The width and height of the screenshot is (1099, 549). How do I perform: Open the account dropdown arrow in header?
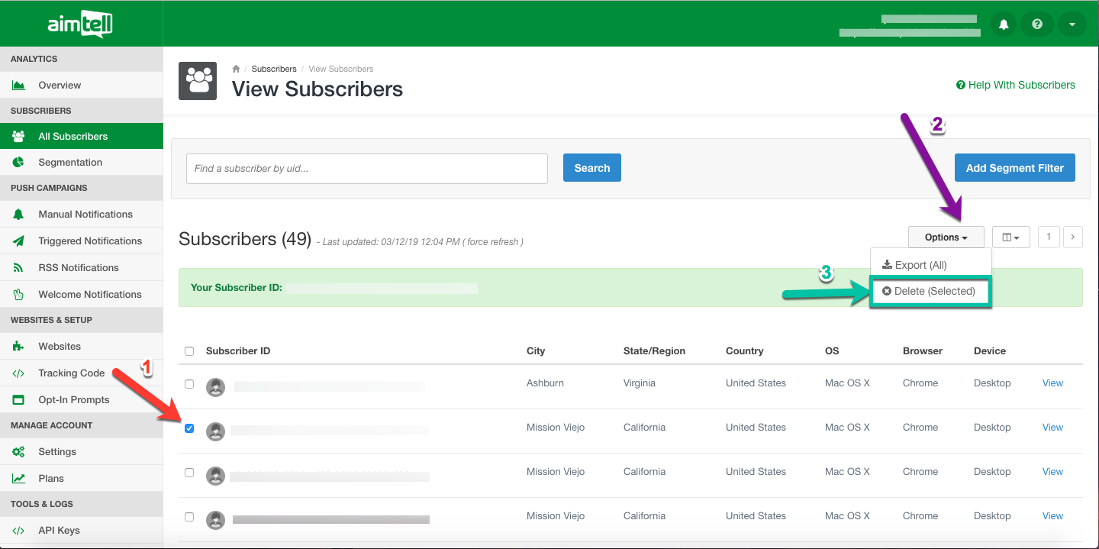click(x=1072, y=24)
